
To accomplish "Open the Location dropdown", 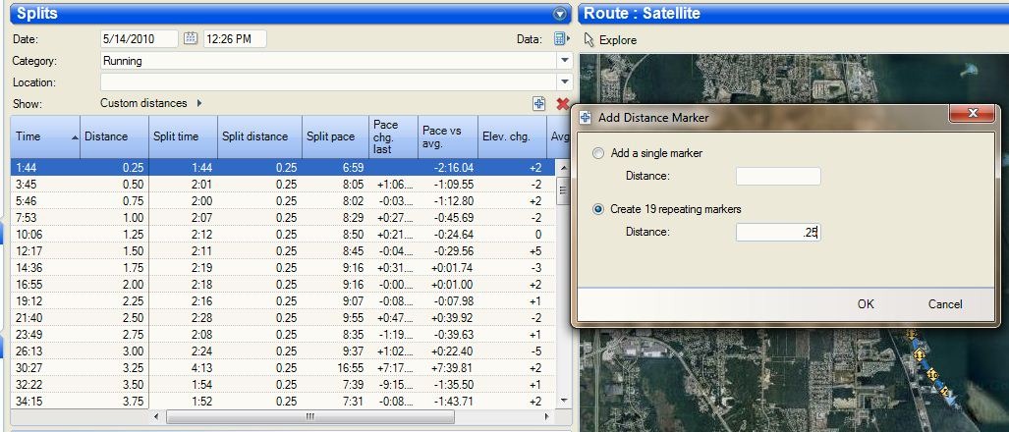I will pos(564,81).
